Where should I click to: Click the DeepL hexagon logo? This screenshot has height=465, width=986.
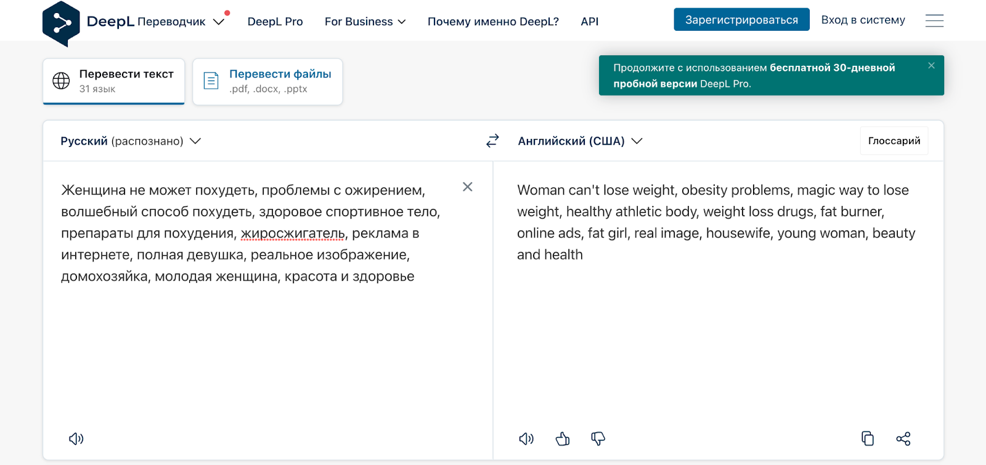point(61,23)
